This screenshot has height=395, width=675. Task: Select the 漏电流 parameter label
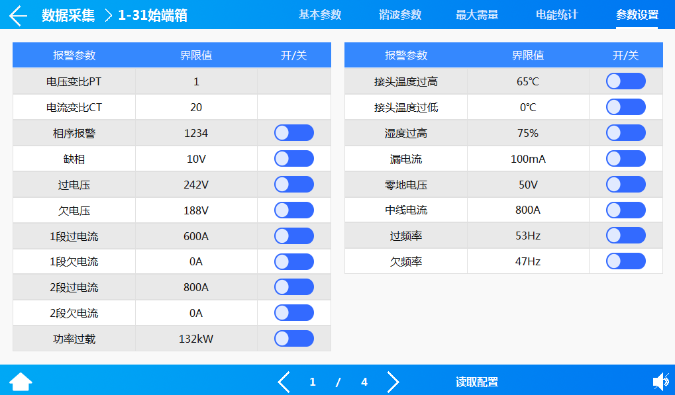pos(406,159)
